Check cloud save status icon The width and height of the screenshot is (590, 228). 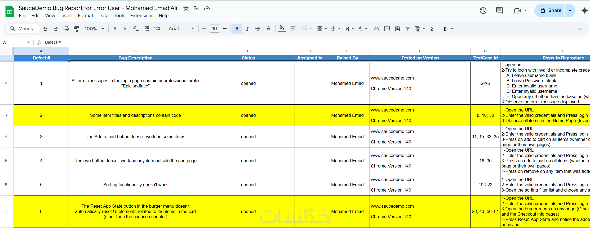click(207, 8)
